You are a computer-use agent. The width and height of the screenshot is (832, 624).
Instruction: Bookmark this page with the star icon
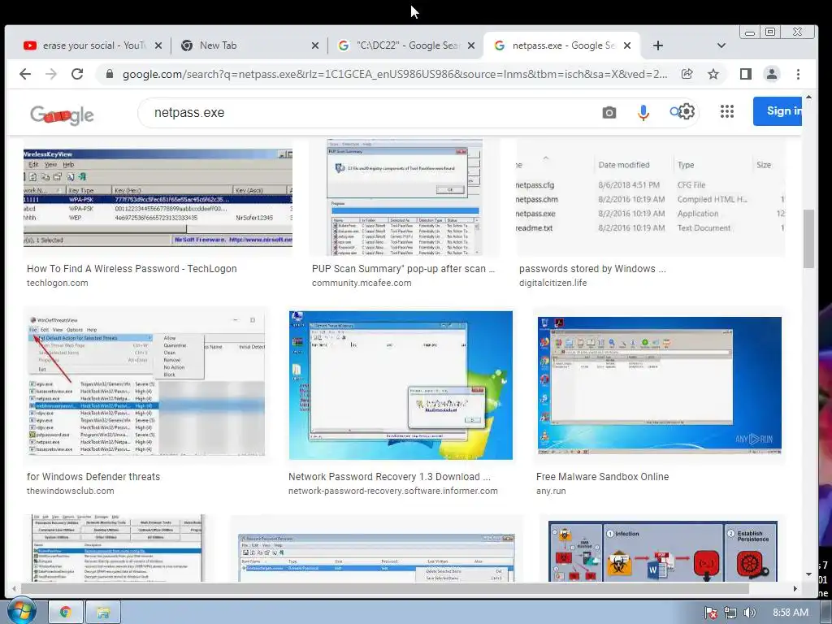[x=713, y=74]
